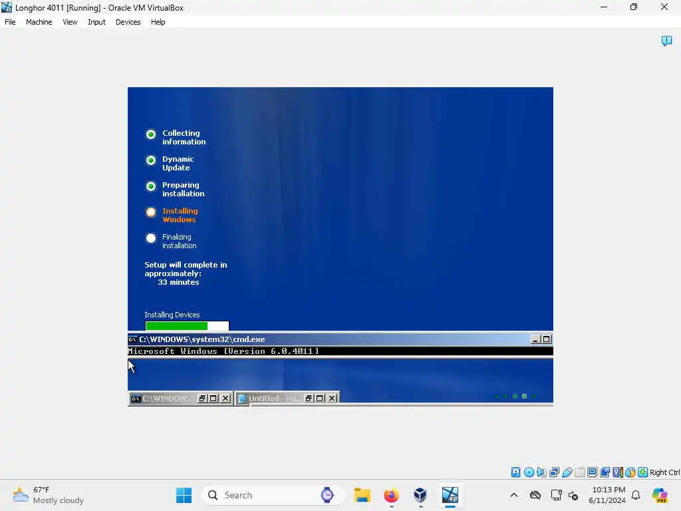Click the 'Microsoft Windows [Version 6.0.4011]' text
This screenshot has width=681, height=511.
coord(223,351)
